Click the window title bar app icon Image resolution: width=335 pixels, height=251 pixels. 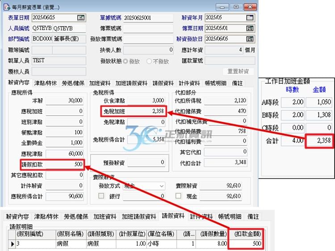(x=7, y=7)
